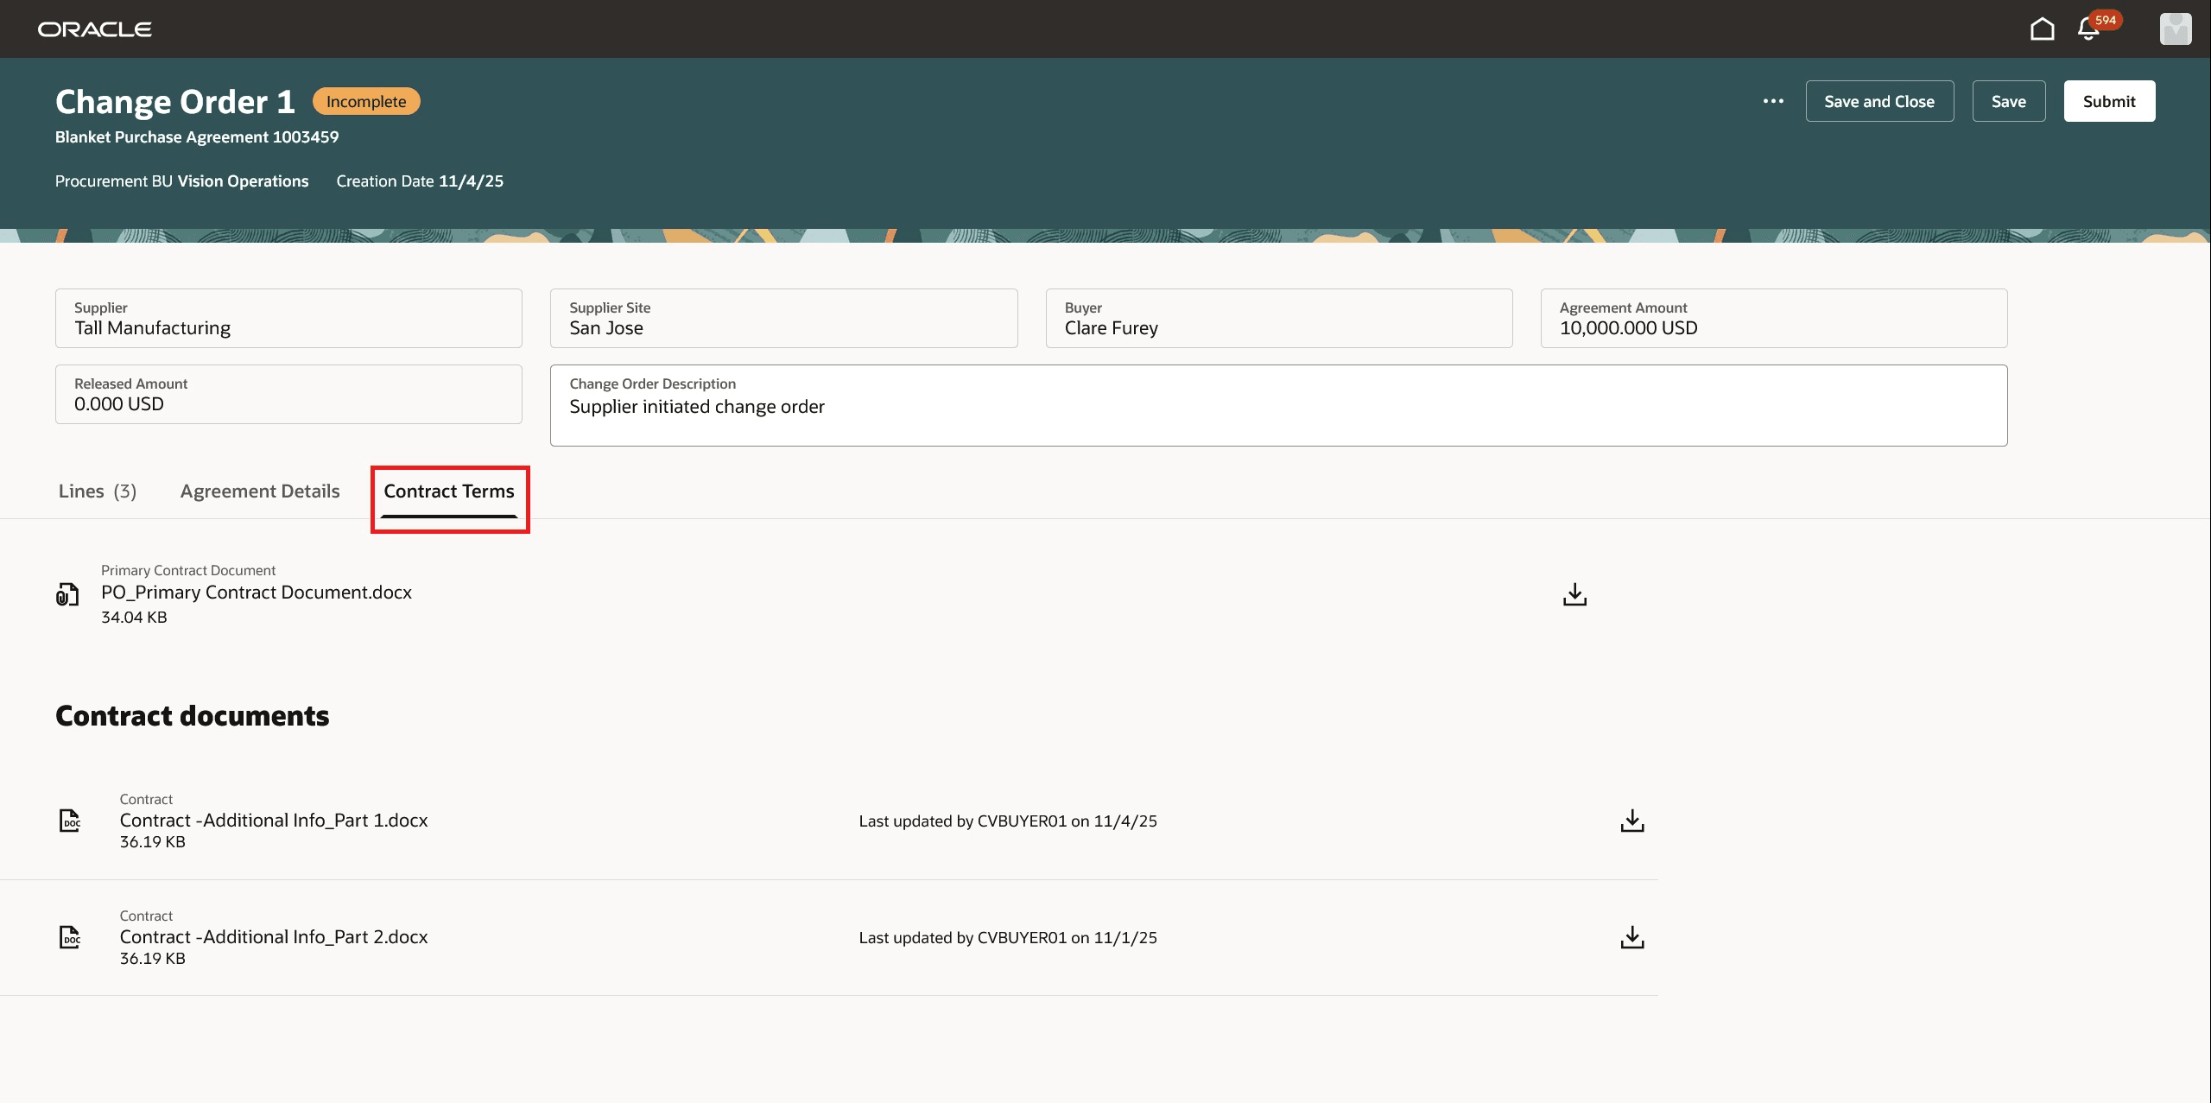Navigate to the home page icon
The width and height of the screenshot is (2211, 1103).
pyautogui.click(x=2042, y=28)
